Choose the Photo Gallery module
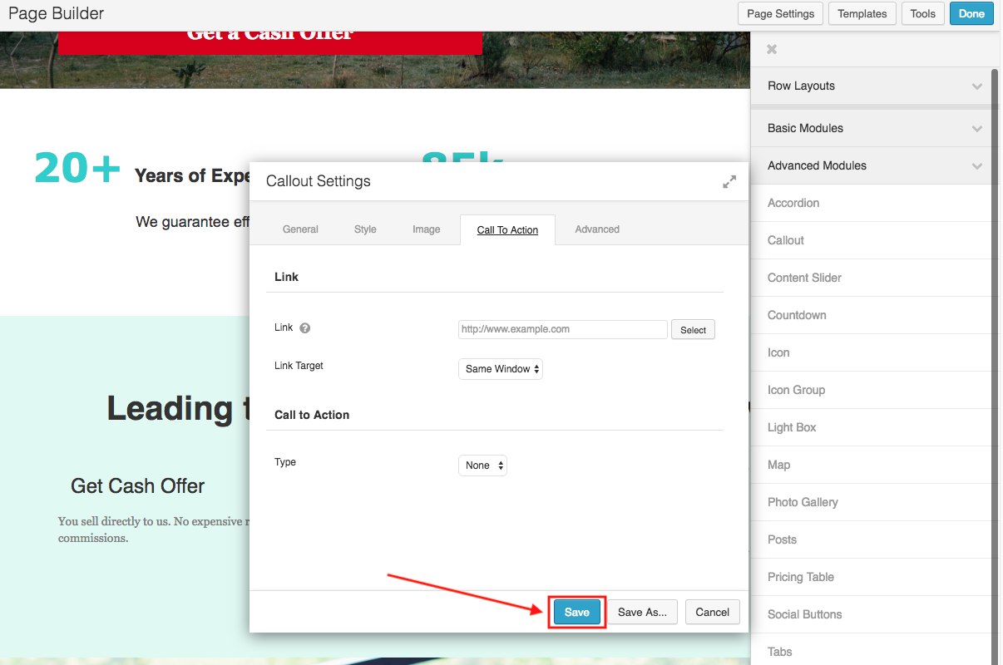The height and width of the screenshot is (665, 1003). [x=871, y=502]
